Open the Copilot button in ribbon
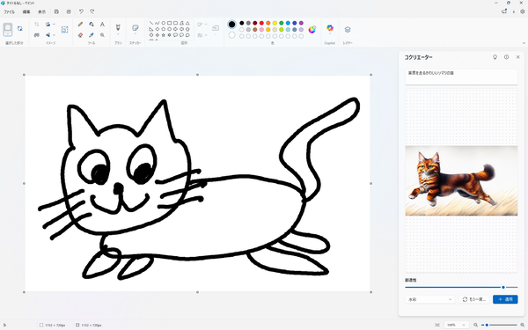 coord(330,28)
